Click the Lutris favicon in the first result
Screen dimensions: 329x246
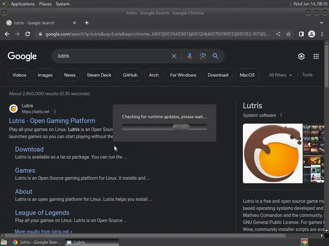pyautogui.click(x=13, y=109)
